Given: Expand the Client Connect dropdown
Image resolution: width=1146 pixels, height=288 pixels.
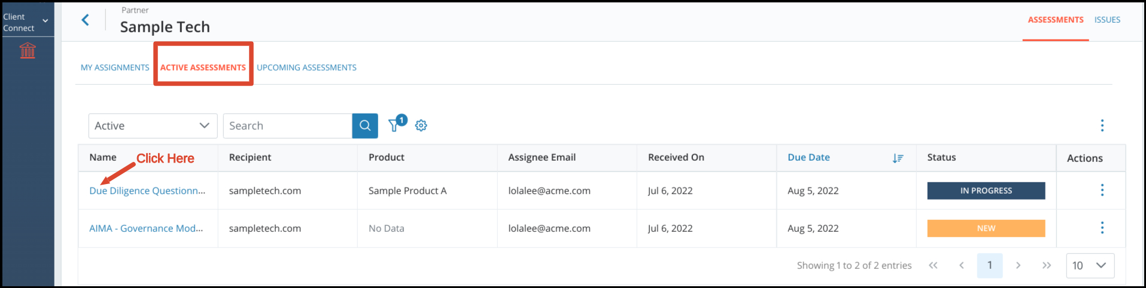Looking at the screenshot, I should [x=27, y=22].
